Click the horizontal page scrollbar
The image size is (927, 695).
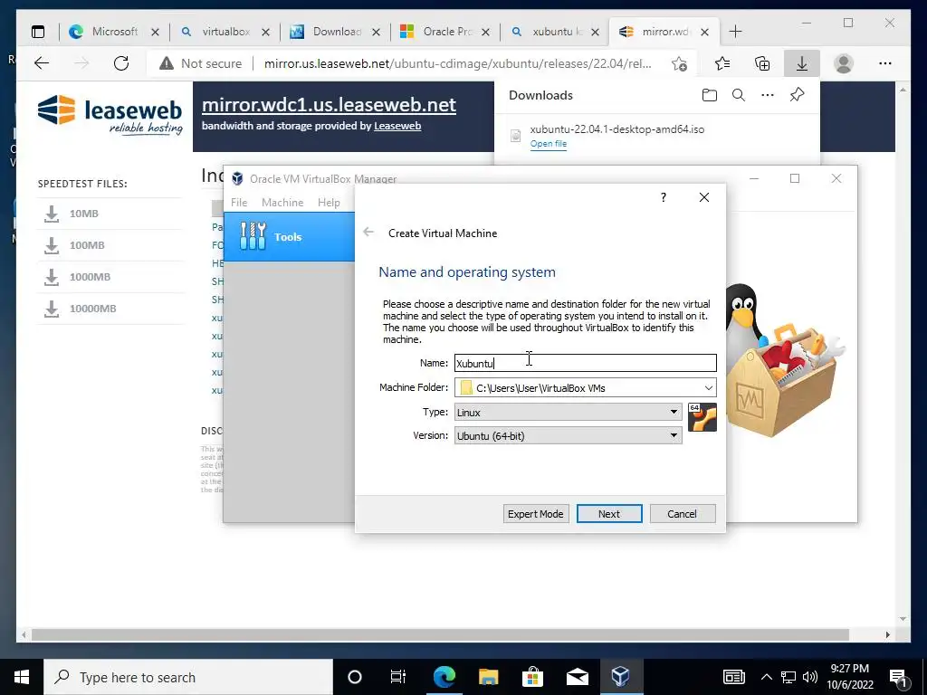click(440, 634)
